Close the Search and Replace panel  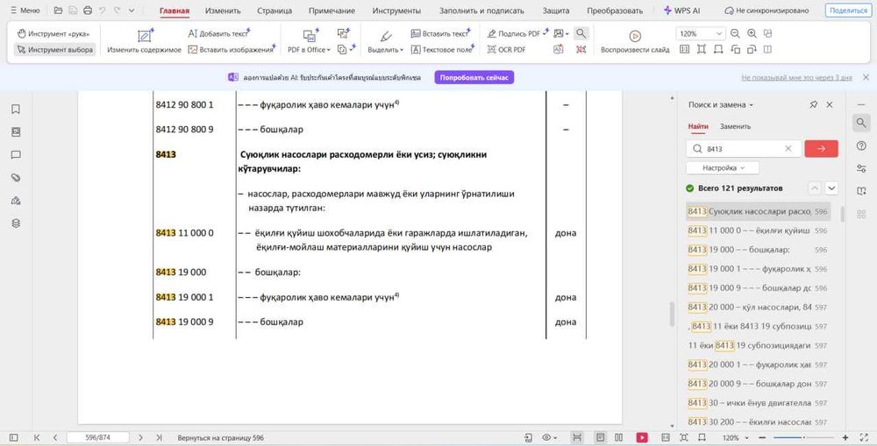(830, 104)
